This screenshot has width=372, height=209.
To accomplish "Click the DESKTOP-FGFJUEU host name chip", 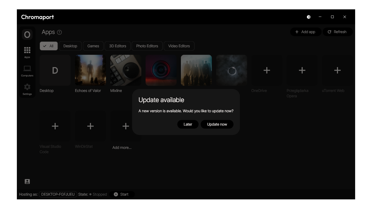I will tap(58, 194).
